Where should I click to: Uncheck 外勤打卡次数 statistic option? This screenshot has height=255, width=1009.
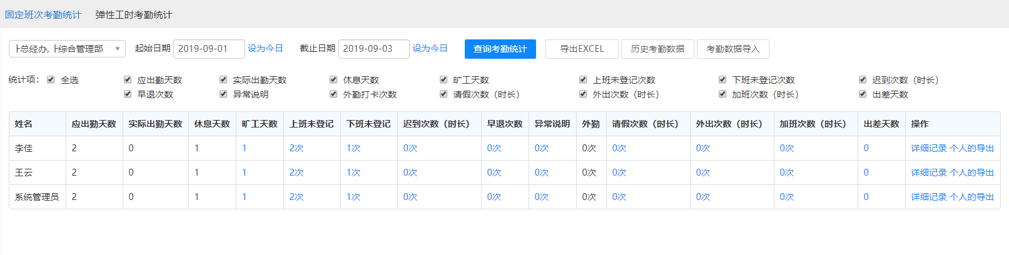tap(333, 94)
